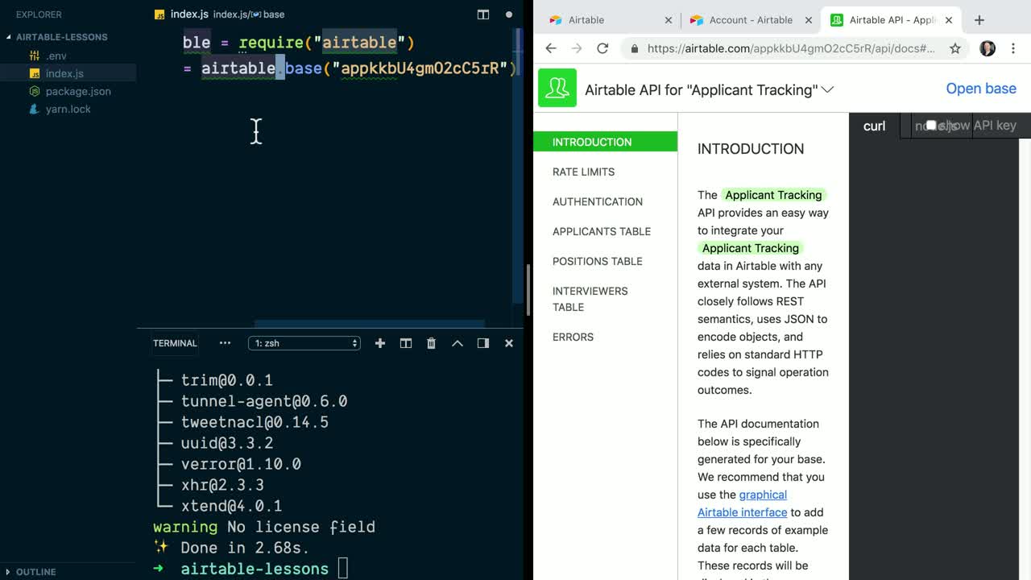Switch to the Account - Airtable tab
Screen dimensions: 1031x580
[749, 20]
